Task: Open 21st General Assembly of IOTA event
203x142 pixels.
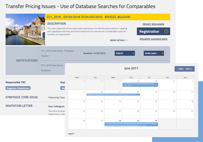Action: 131,124
